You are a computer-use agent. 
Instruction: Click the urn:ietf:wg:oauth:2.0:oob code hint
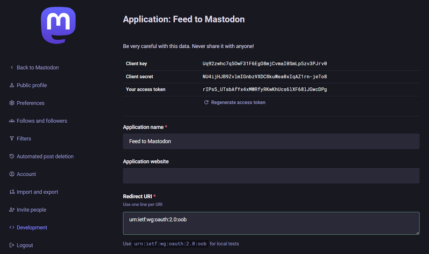tap(170, 244)
